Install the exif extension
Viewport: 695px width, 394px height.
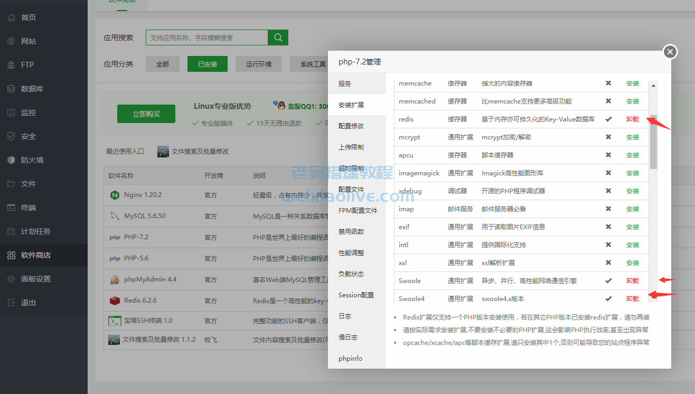633,227
